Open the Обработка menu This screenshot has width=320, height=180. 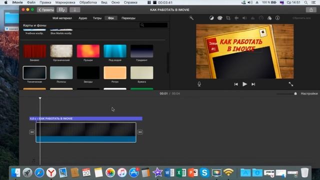pos(88,2)
